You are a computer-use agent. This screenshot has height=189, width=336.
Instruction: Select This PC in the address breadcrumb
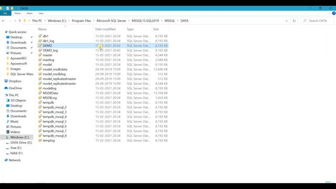(x=37, y=21)
